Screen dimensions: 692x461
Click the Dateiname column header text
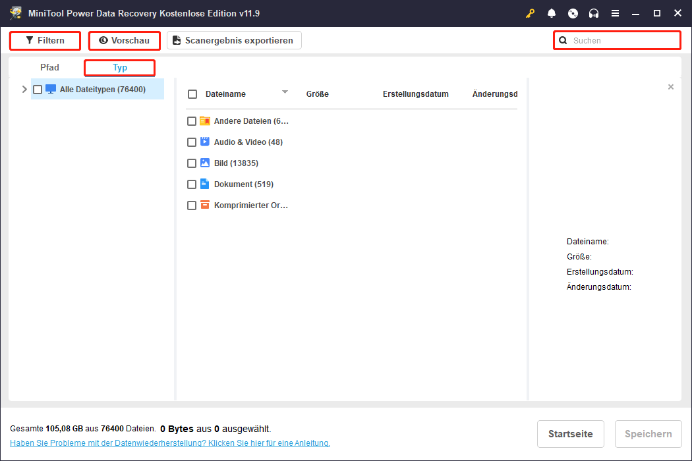click(x=225, y=94)
